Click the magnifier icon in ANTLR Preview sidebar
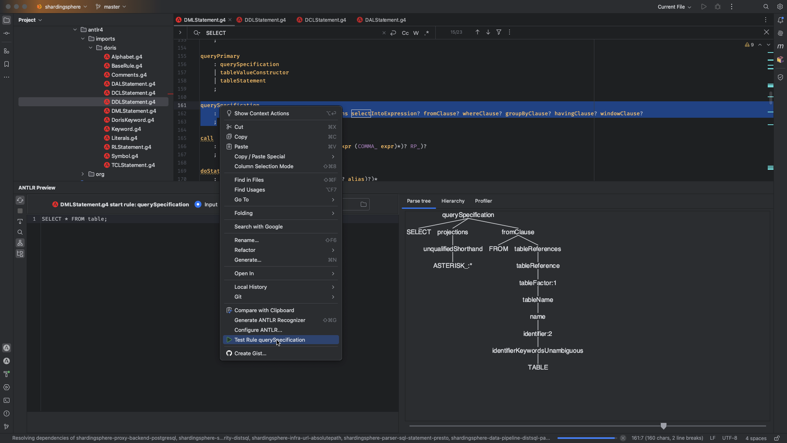This screenshot has height=443, width=787. [x=20, y=232]
